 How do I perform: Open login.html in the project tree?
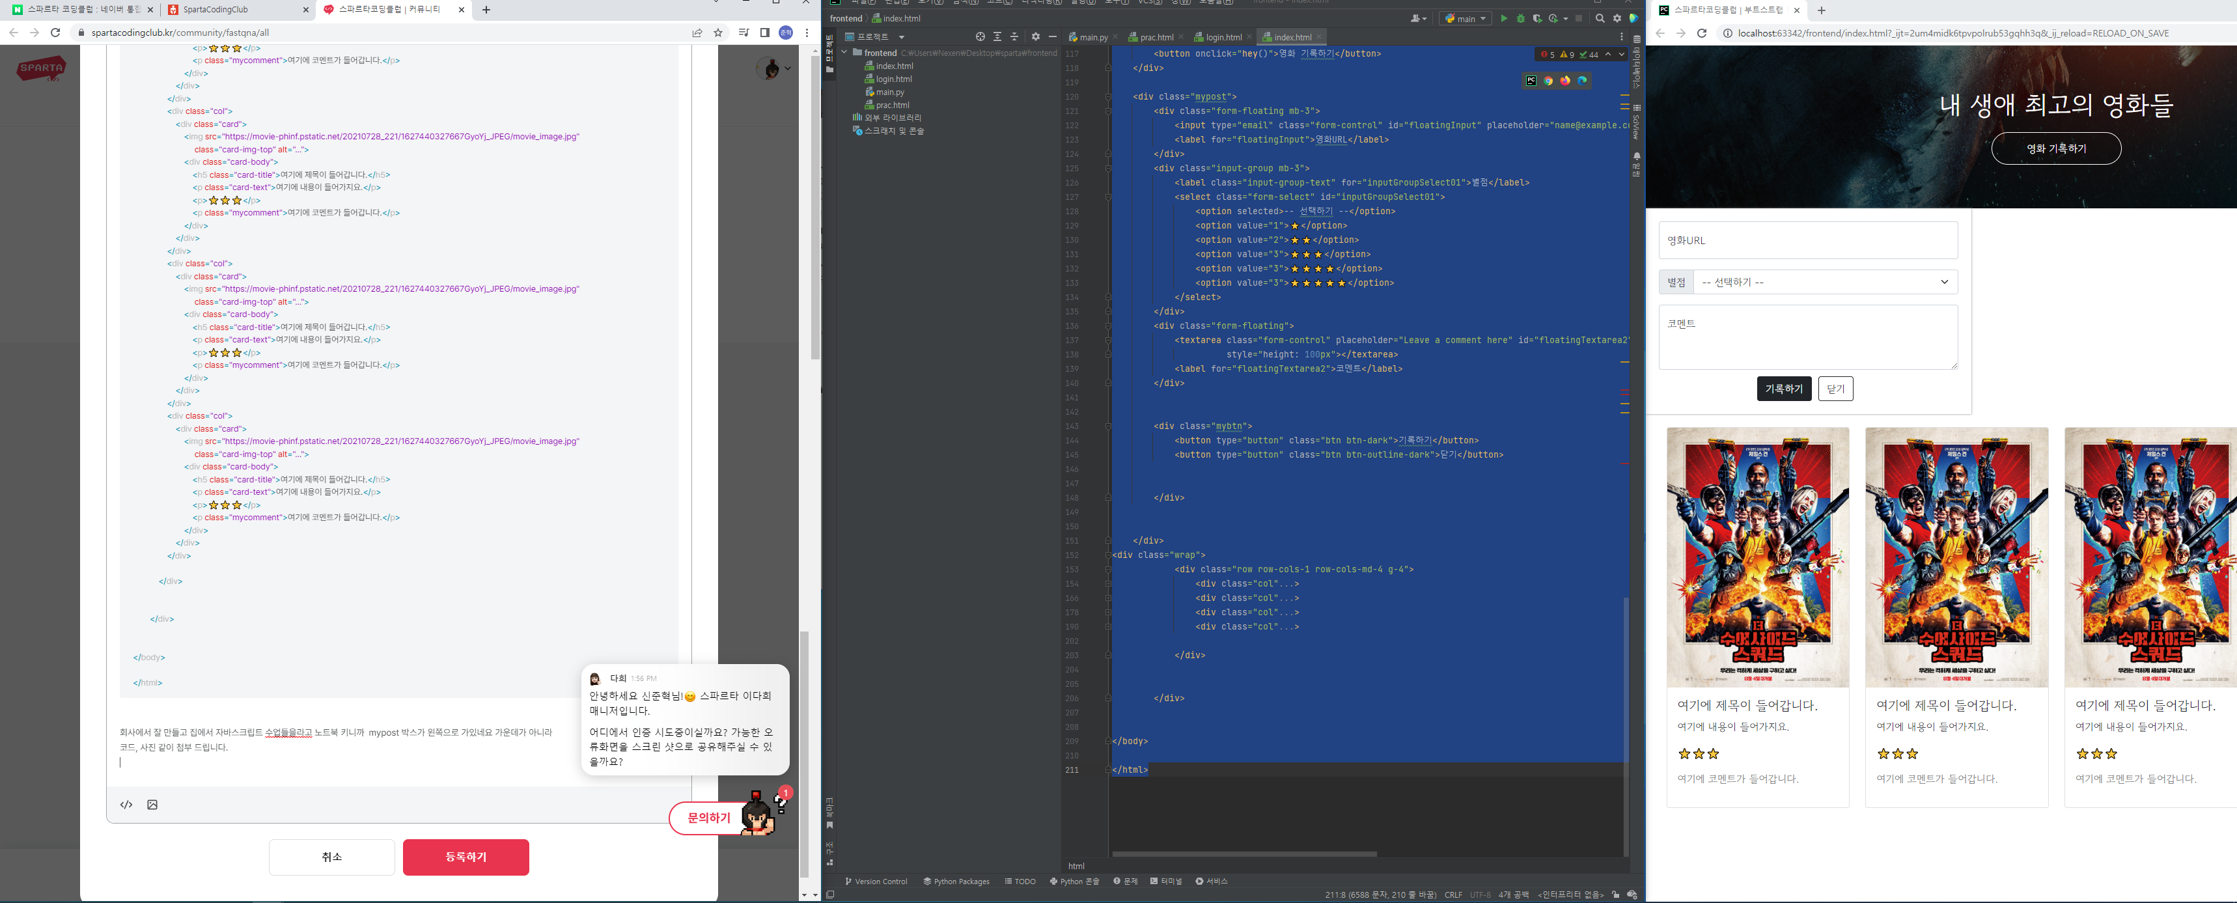point(894,79)
